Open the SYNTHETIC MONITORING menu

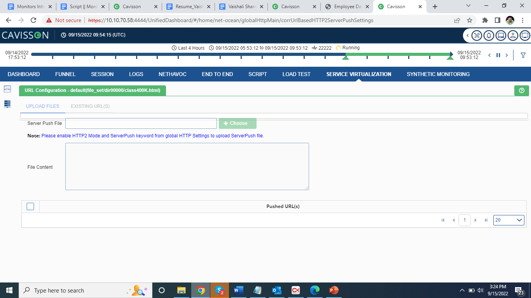tap(438, 74)
